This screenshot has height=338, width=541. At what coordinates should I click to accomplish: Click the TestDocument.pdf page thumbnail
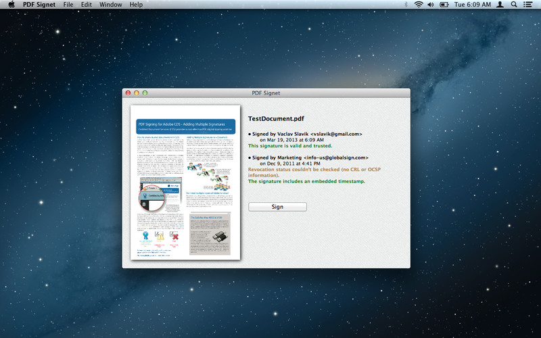pyautogui.click(x=185, y=183)
